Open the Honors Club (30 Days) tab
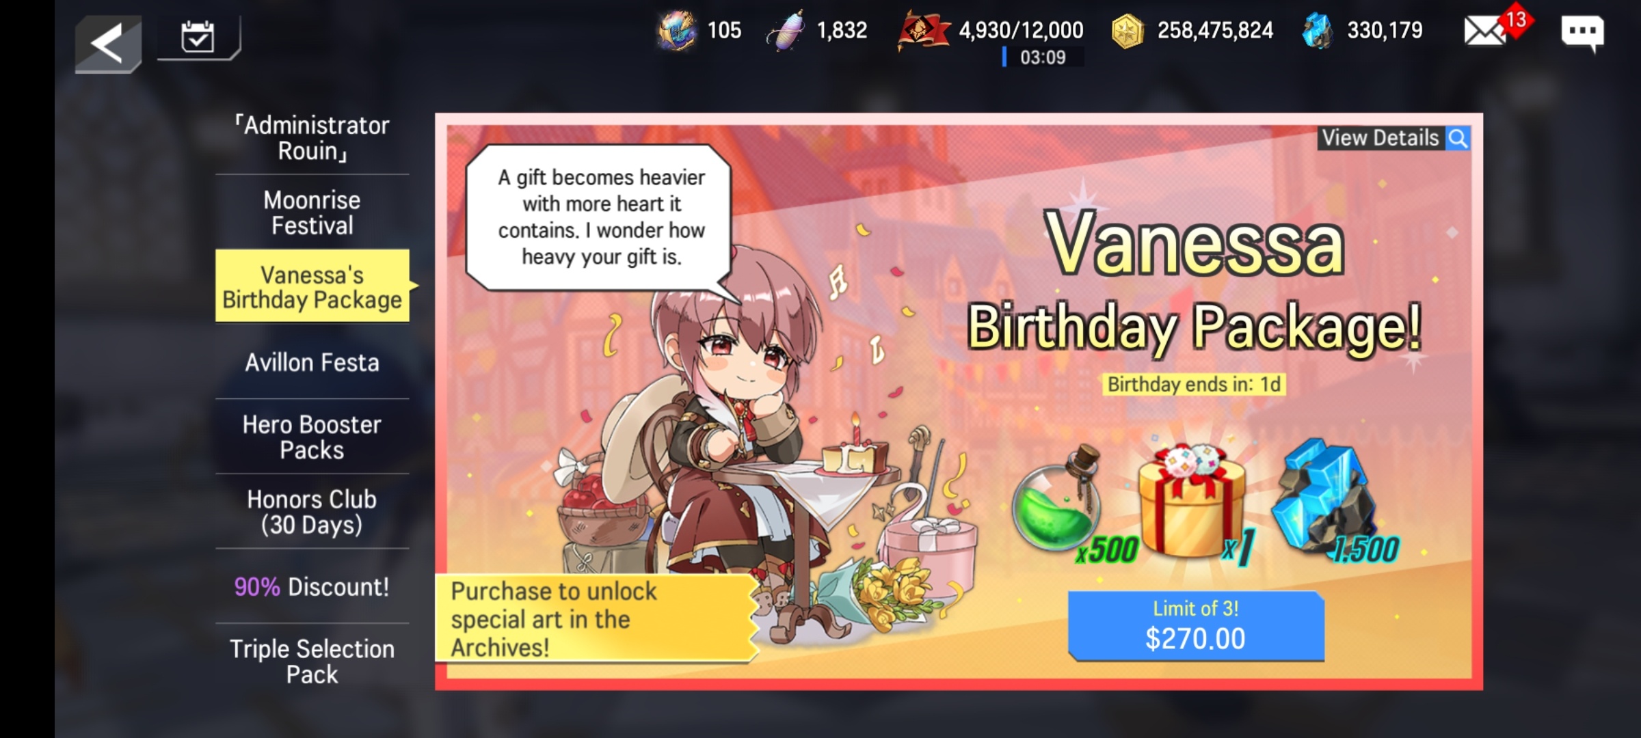The image size is (1641, 738). click(x=312, y=512)
